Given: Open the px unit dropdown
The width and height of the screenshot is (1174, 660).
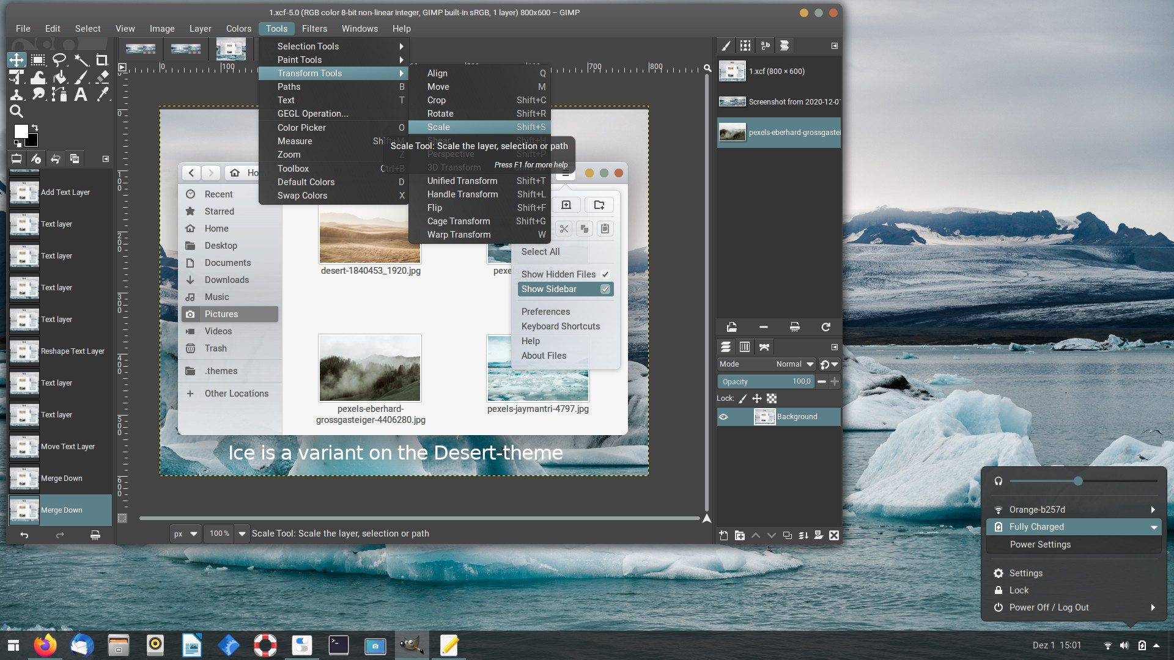Looking at the screenshot, I should pyautogui.click(x=186, y=533).
